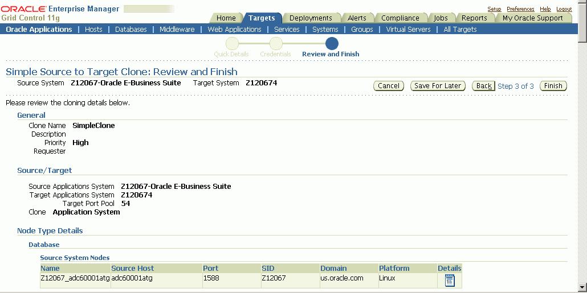Open the Middleware subtab

[177, 29]
